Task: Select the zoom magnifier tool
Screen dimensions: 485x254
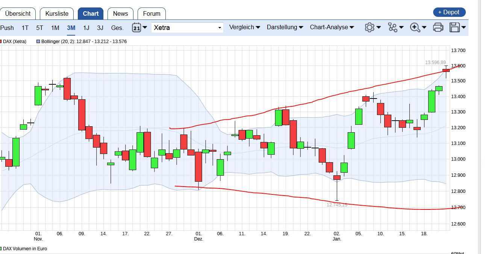Action: tap(414, 27)
